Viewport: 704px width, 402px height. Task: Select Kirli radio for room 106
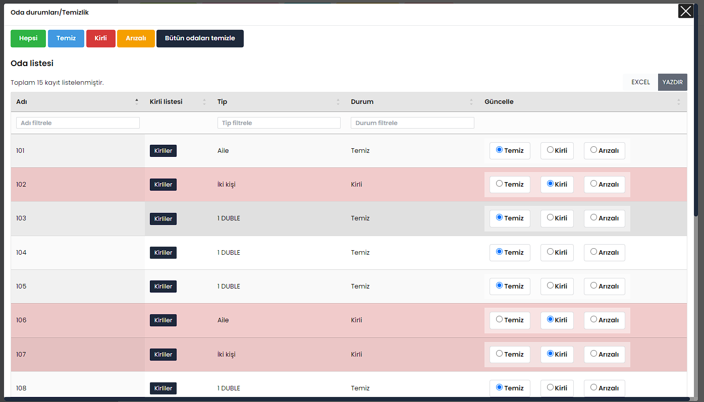550,319
